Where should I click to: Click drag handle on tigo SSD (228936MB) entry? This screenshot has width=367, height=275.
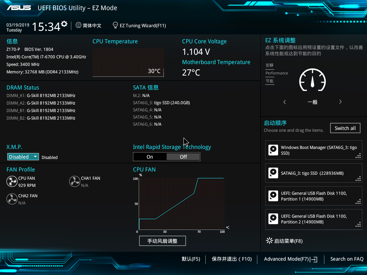pyautogui.click(x=358, y=179)
